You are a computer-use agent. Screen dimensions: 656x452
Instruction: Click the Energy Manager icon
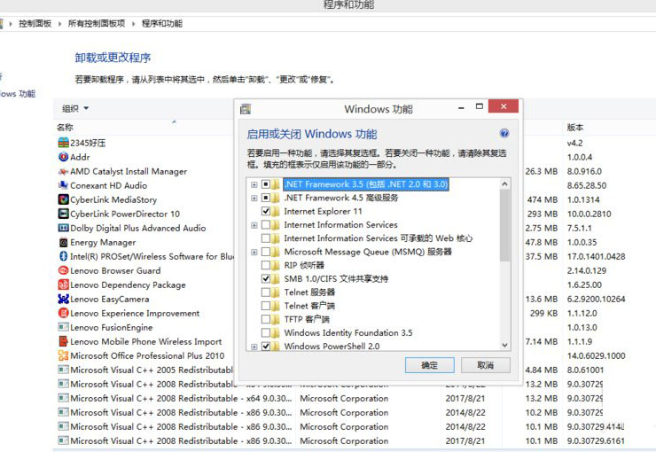pyautogui.click(x=63, y=242)
